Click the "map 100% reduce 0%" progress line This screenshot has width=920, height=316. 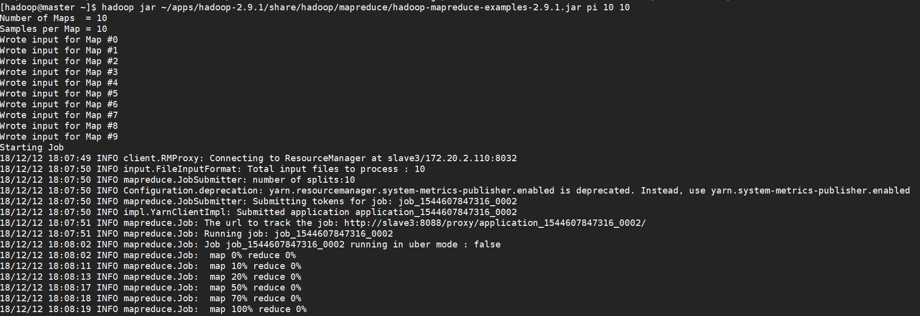pyautogui.click(x=153, y=309)
